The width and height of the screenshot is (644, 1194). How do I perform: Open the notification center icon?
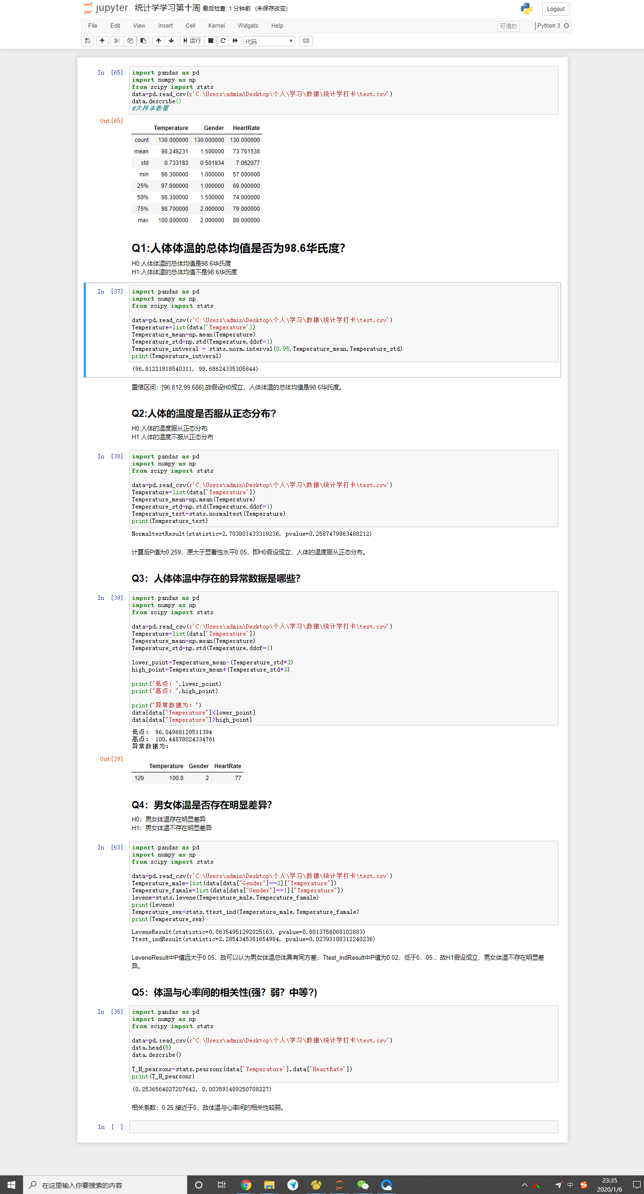[636, 1185]
